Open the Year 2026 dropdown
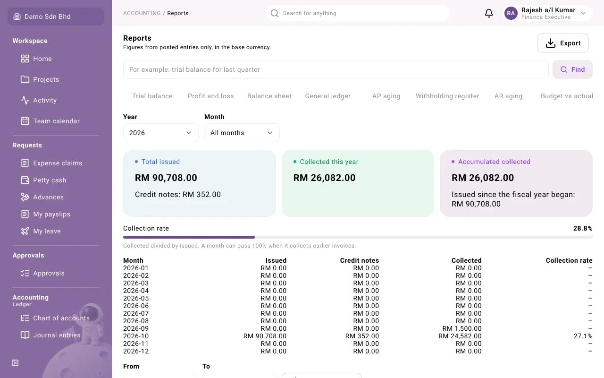 coord(160,133)
